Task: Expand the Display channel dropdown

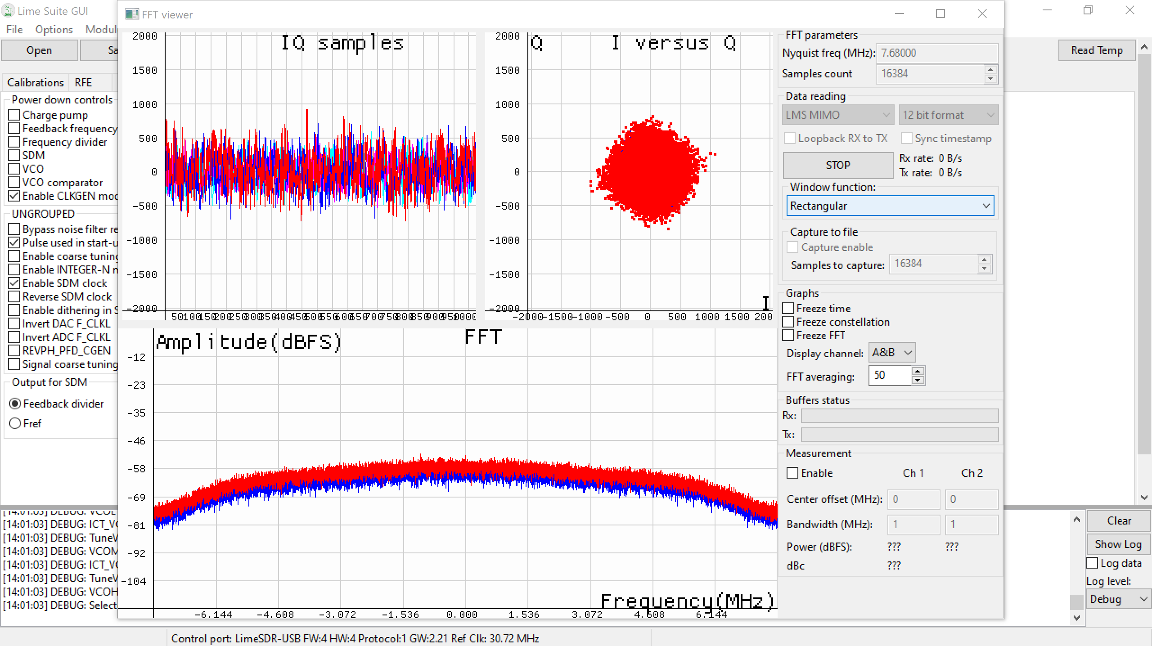Action: [892, 353]
